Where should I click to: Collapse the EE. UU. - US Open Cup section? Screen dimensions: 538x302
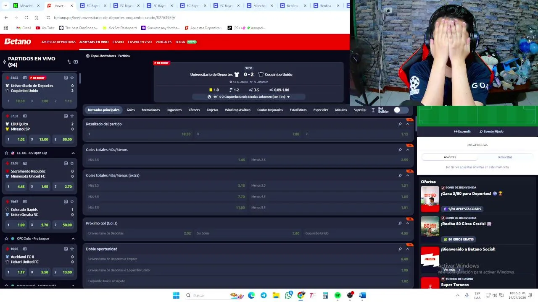coord(73,153)
